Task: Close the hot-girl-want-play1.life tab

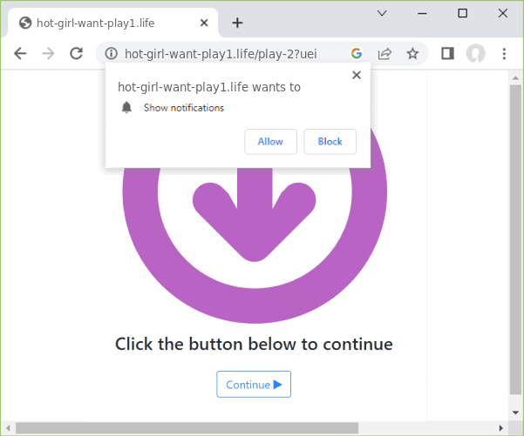Action: 205,23
